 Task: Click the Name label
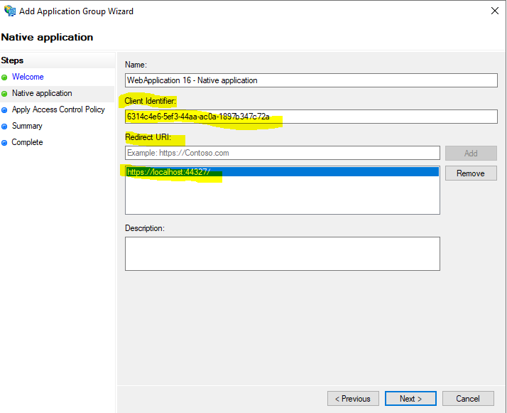[x=136, y=65]
